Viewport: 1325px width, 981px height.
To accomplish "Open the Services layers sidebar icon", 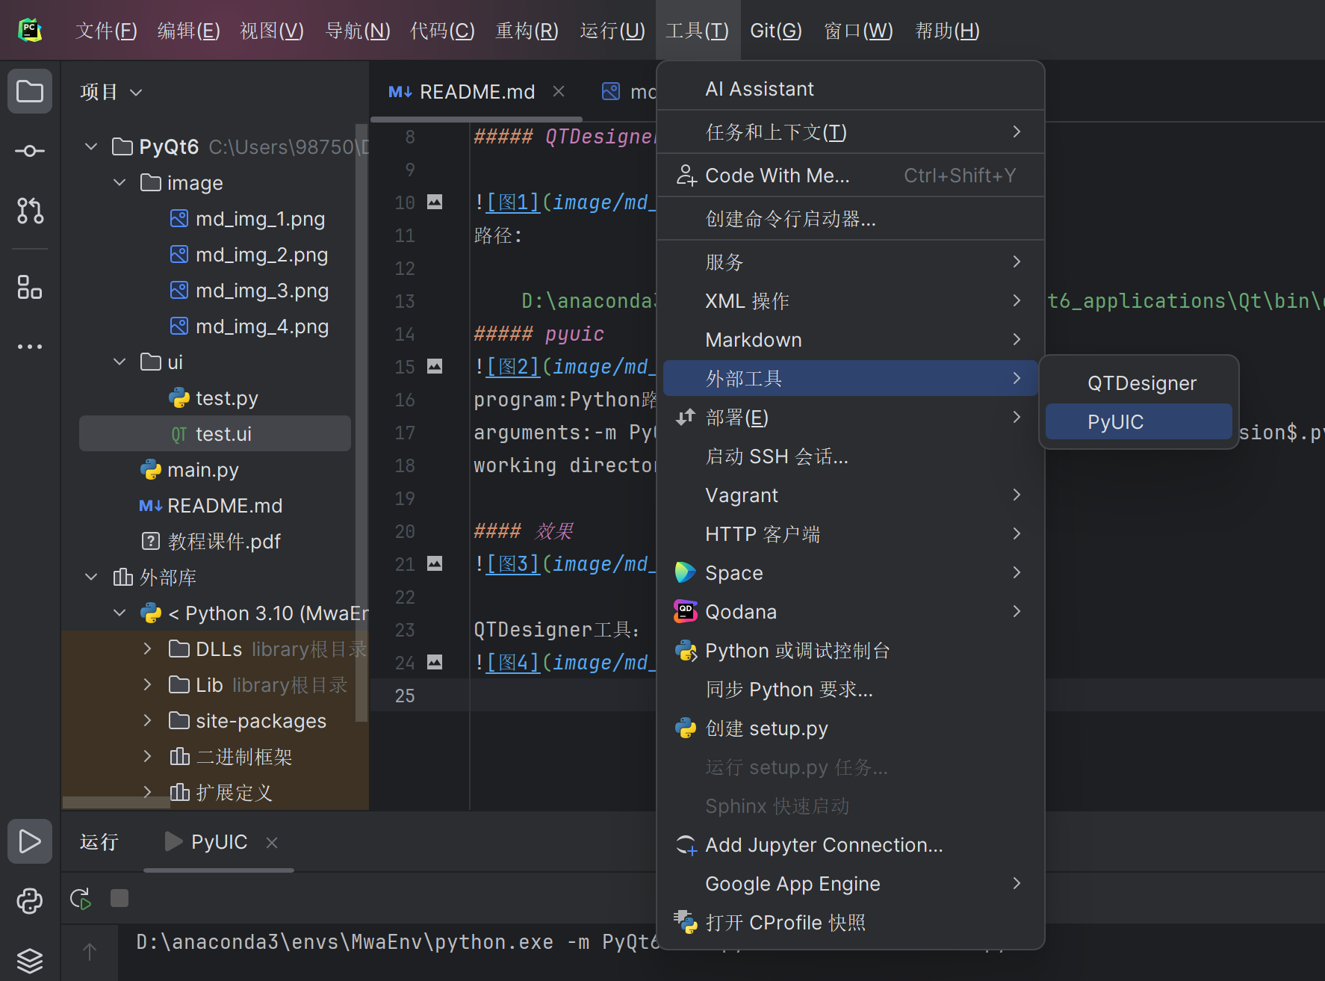I will pyautogui.click(x=30, y=960).
